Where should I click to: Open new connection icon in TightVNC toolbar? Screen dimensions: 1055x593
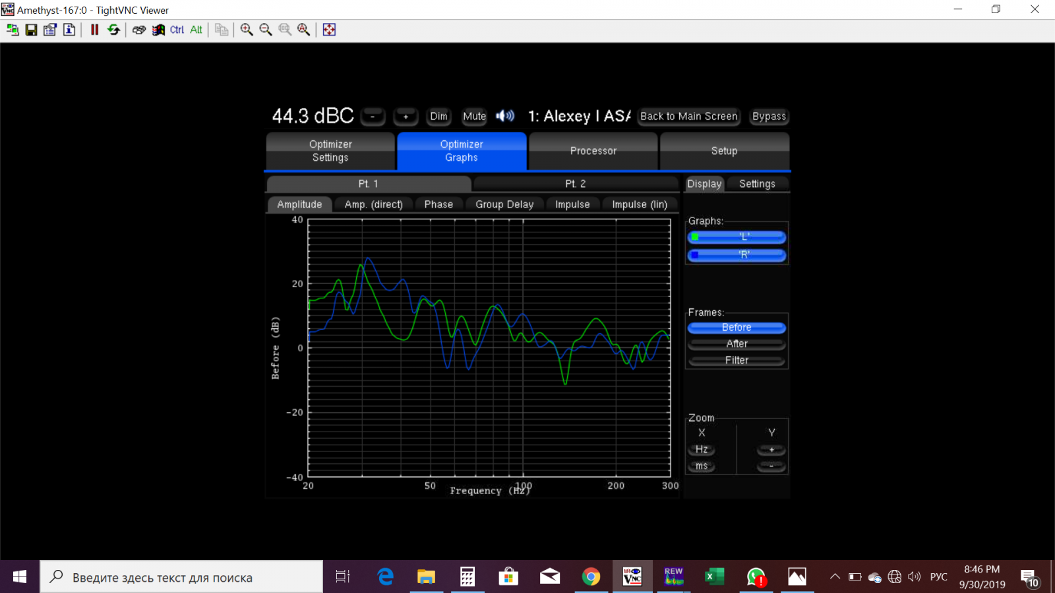13,30
